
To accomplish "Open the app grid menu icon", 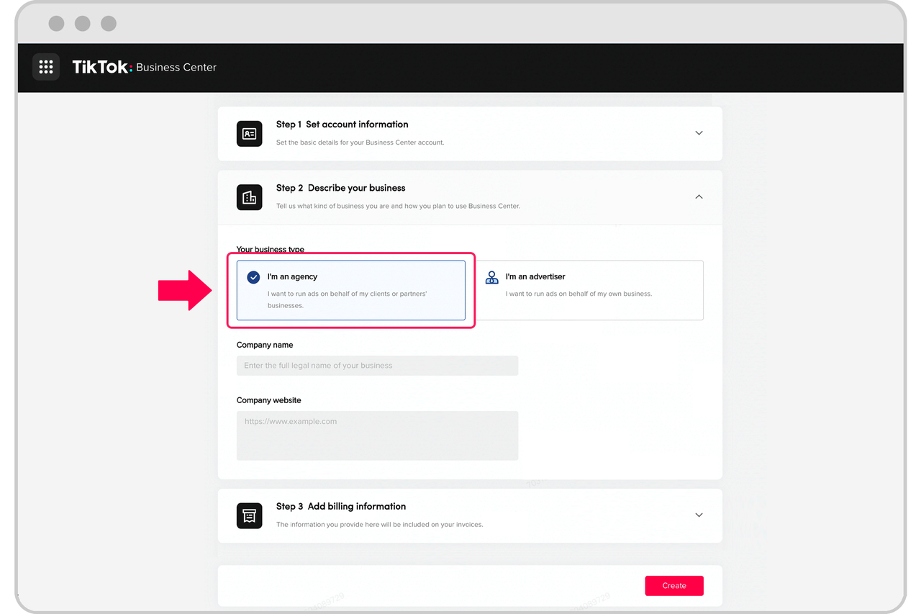I will pyautogui.click(x=46, y=67).
